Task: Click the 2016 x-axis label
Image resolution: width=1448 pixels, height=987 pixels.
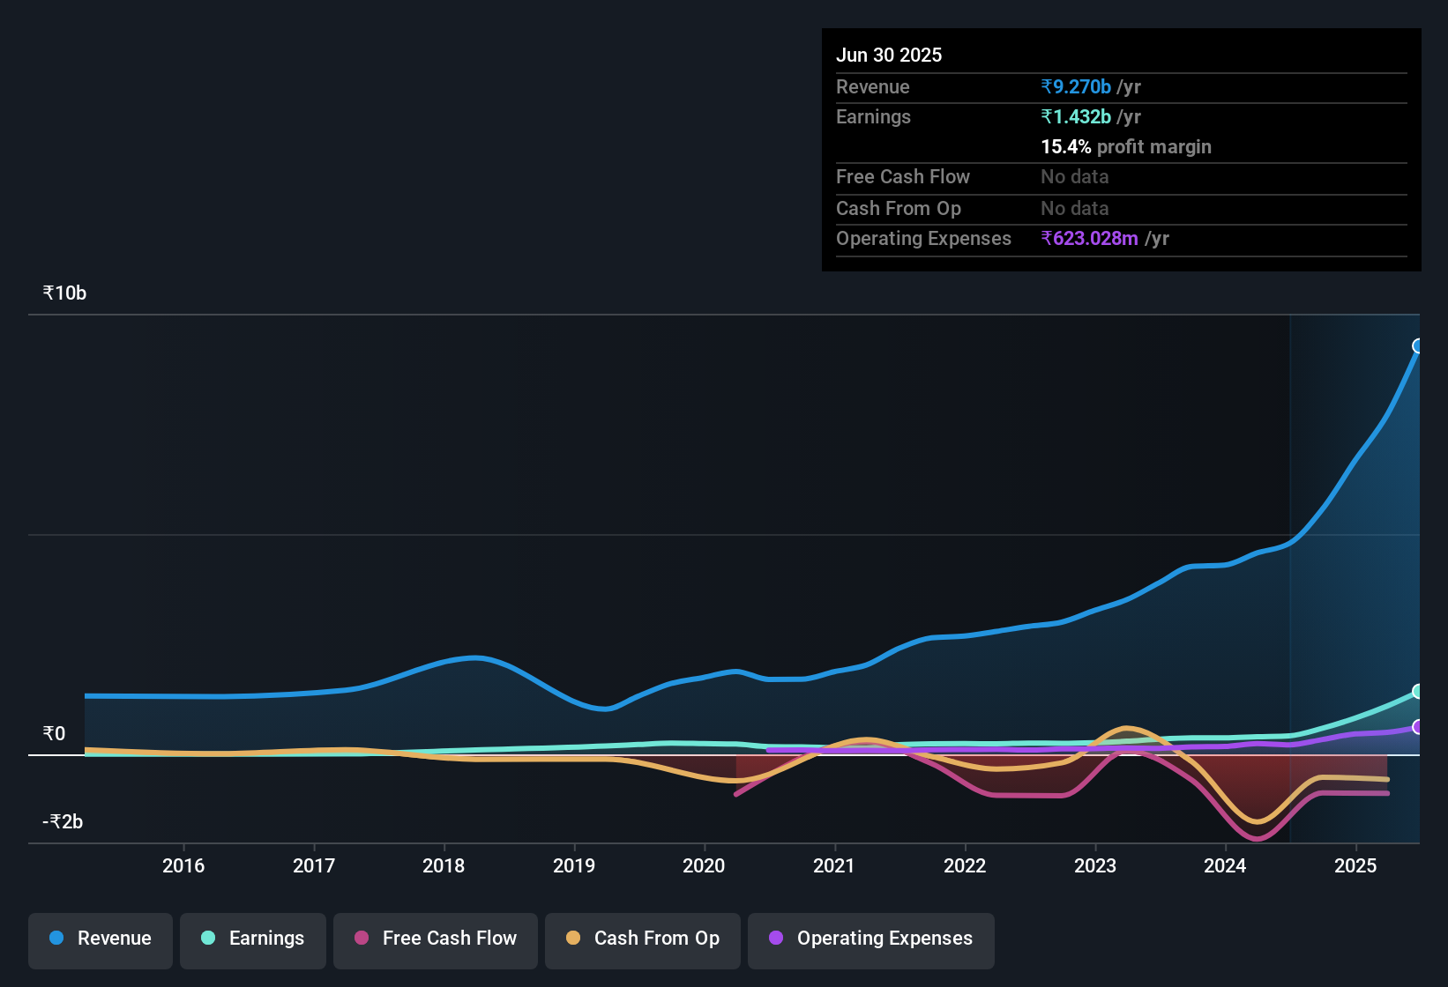Action: pyautogui.click(x=183, y=865)
